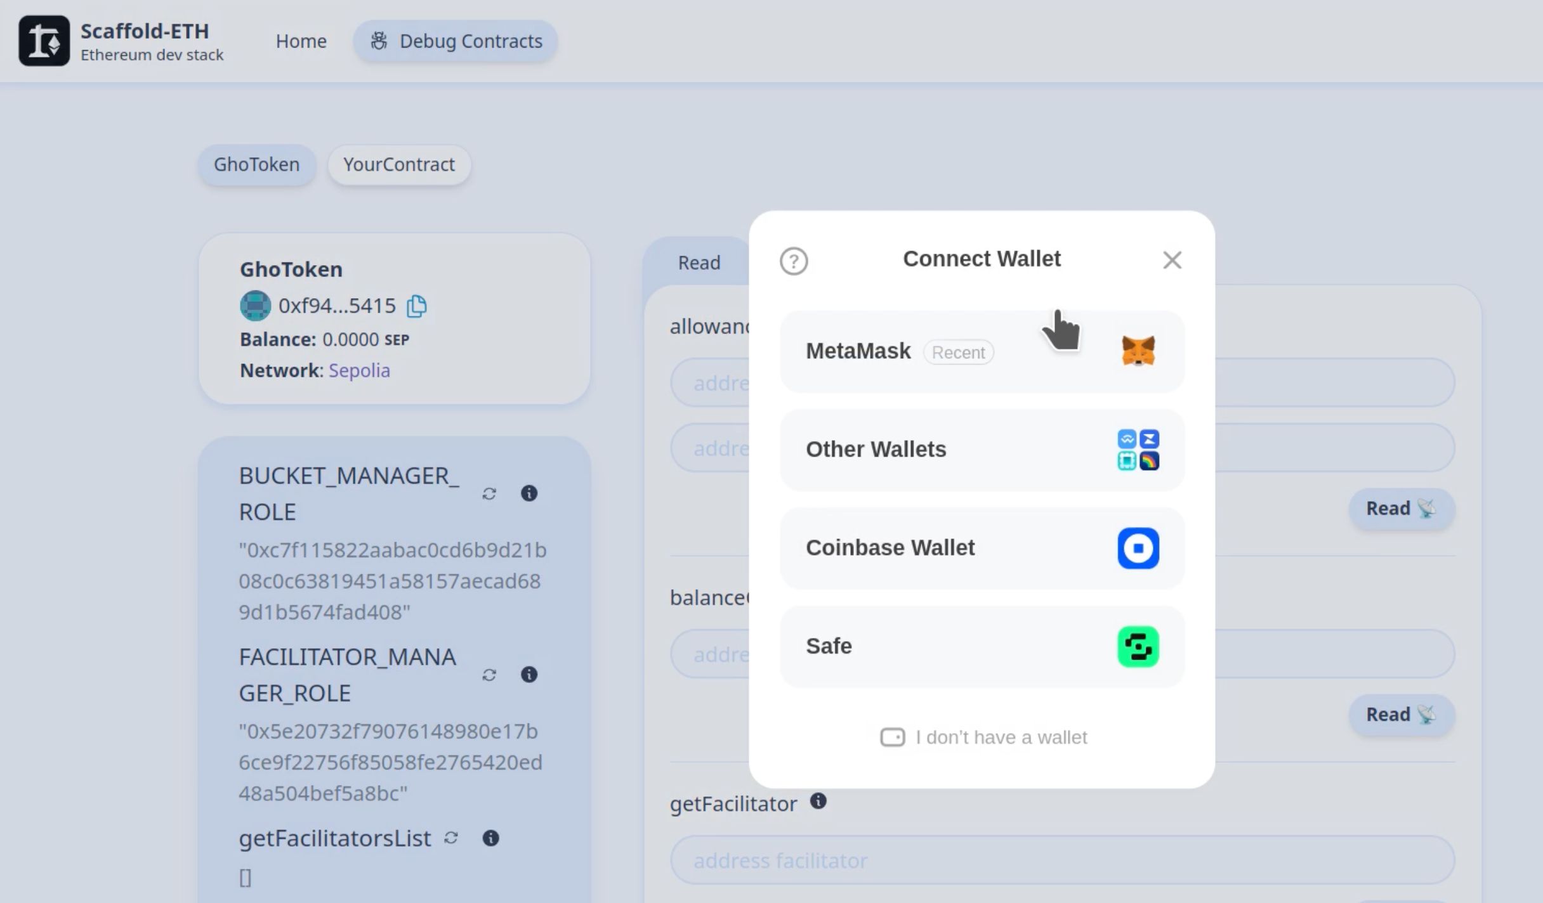
Task: Copy the GhoToken contract address
Action: point(417,306)
